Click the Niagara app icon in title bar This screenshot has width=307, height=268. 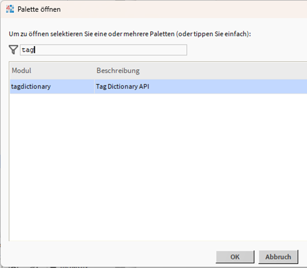pyautogui.click(x=10, y=9)
